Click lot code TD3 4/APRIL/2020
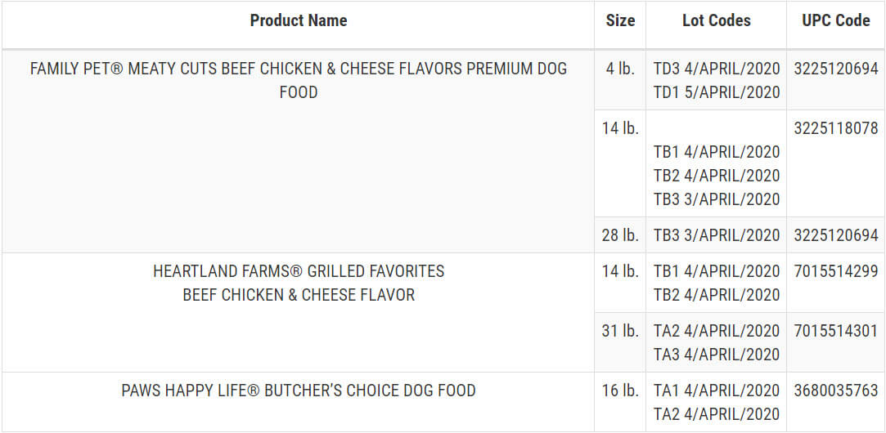The height and width of the screenshot is (433, 886). coord(717,69)
